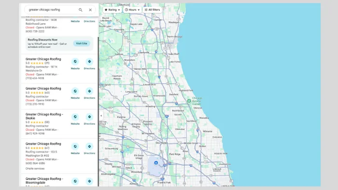
Task: Open the All filters button
Action: click(152, 10)
